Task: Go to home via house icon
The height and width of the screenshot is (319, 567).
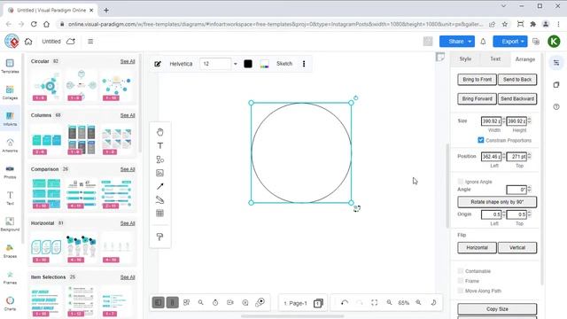Action: point(28,42)
